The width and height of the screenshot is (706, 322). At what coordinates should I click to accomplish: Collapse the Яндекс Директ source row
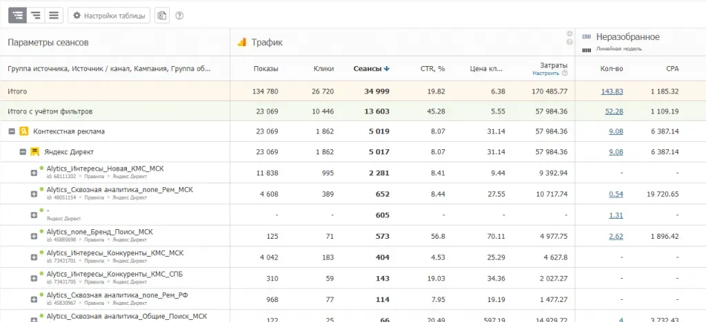(23, 152)
